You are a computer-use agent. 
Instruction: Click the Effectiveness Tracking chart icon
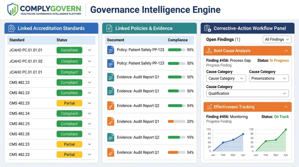point(209,107)
